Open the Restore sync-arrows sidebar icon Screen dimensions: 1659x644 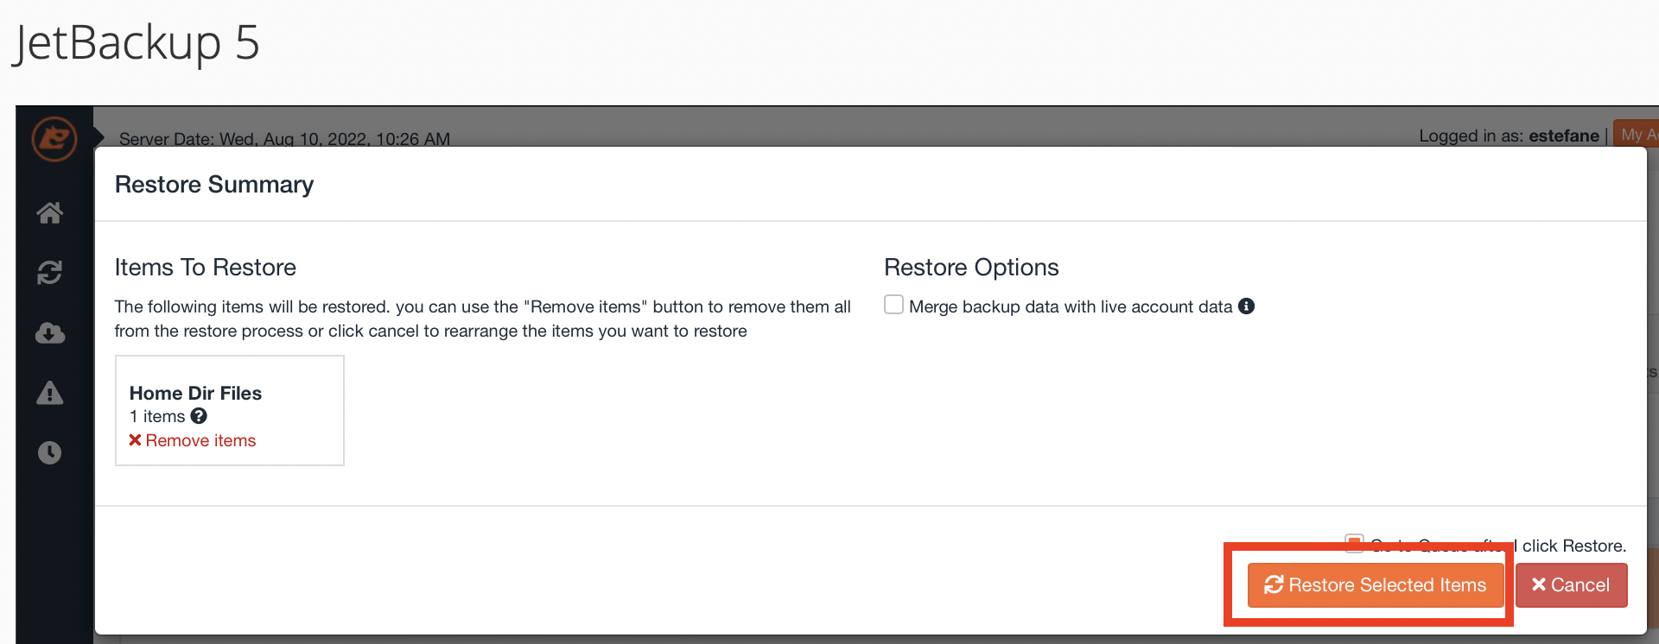pos(50,273)
